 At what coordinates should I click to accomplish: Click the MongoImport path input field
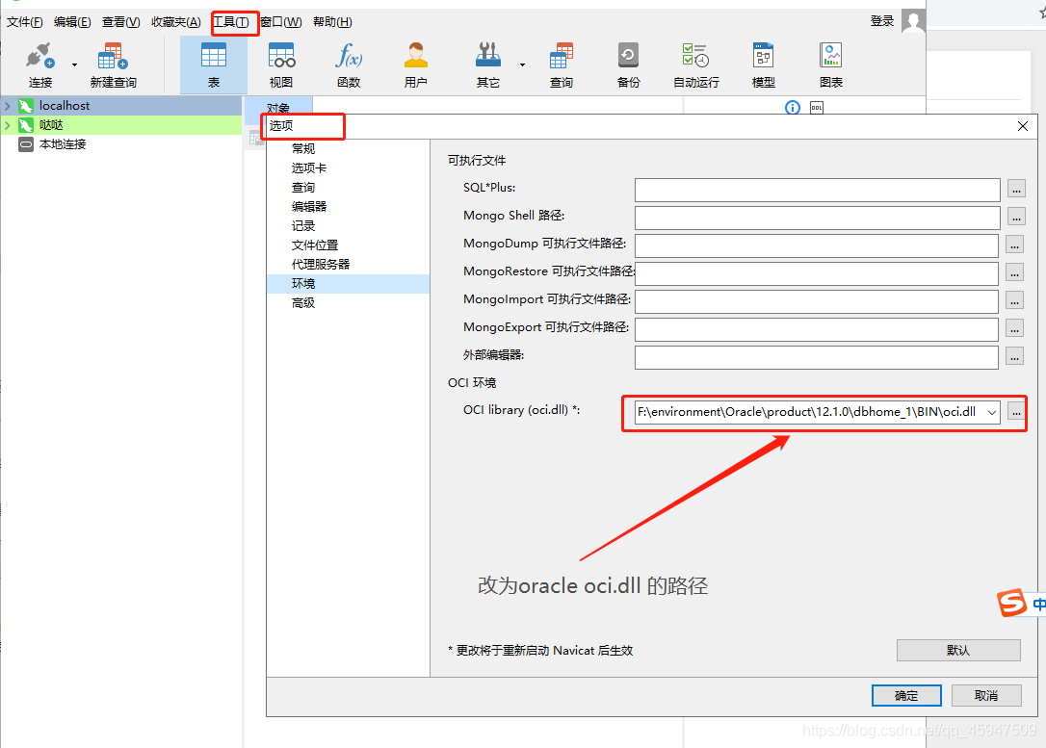pos(817,301)
